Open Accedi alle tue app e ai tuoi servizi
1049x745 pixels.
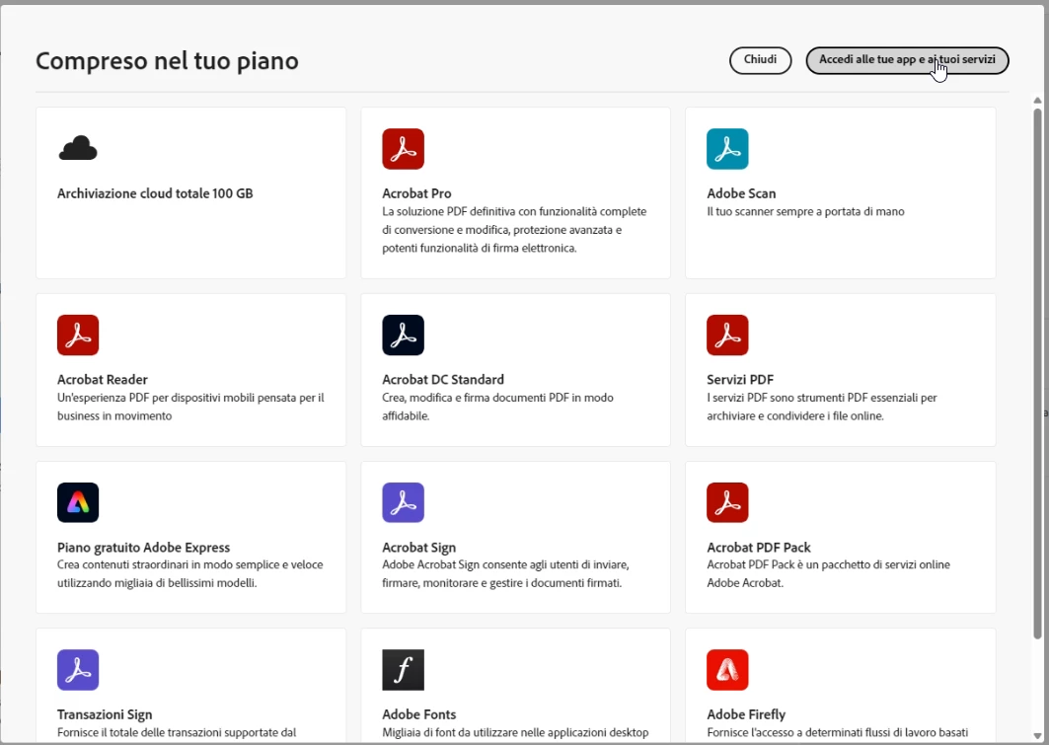(907, 60)
